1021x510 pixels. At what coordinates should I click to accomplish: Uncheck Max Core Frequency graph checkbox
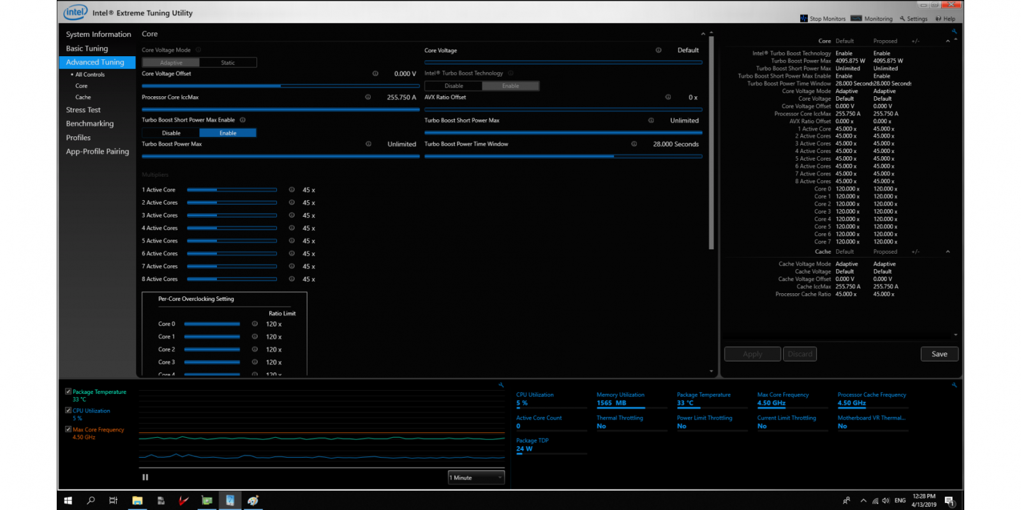click(68, 429)
